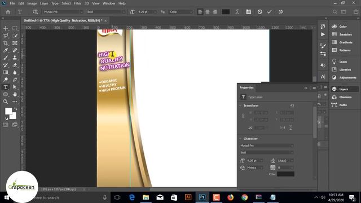361x203 pixels.
Task: Select the Clone Stamp tool
Action: pos(15,58)
